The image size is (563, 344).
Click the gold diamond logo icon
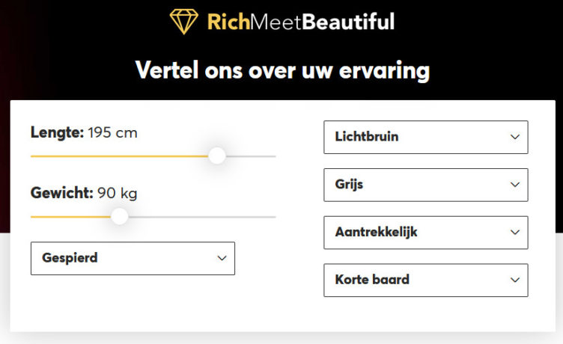point(183,21)
